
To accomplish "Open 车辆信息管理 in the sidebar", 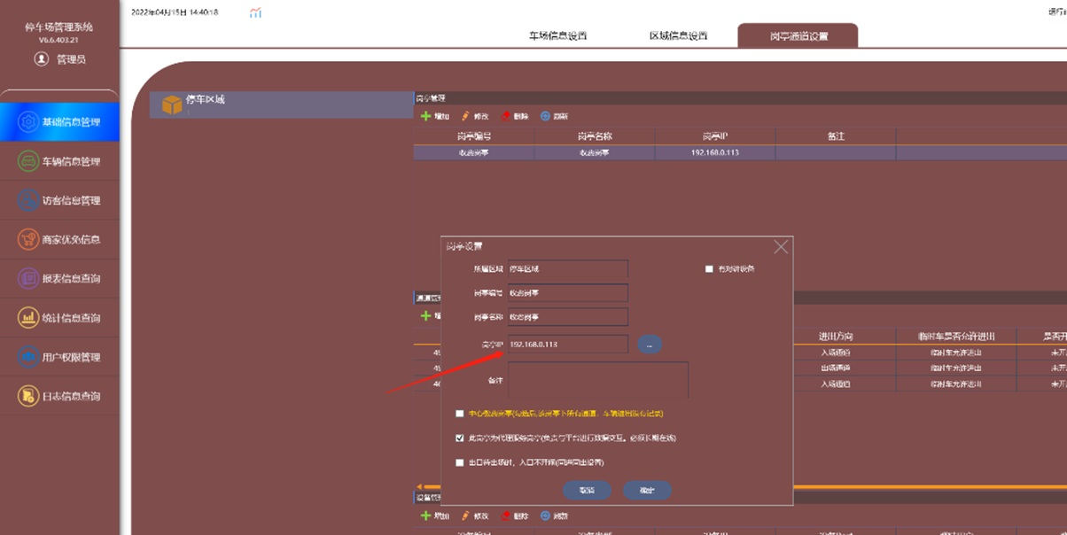I will pyautogui.click(x=59, y=161).
